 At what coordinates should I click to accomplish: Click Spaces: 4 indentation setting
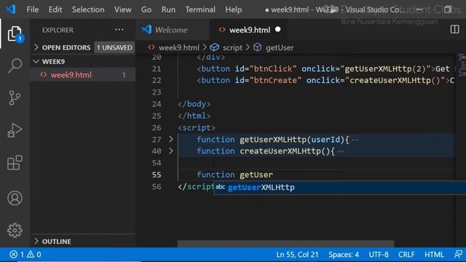tap(344, 255)
